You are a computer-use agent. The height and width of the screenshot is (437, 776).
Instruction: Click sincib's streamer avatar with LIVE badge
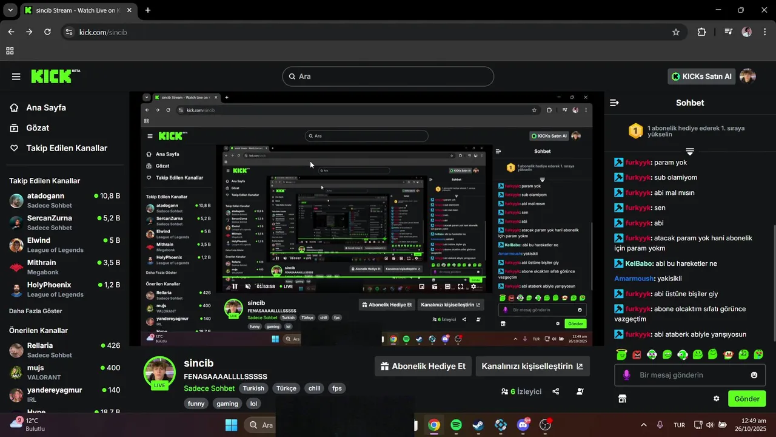coord(159,372)
